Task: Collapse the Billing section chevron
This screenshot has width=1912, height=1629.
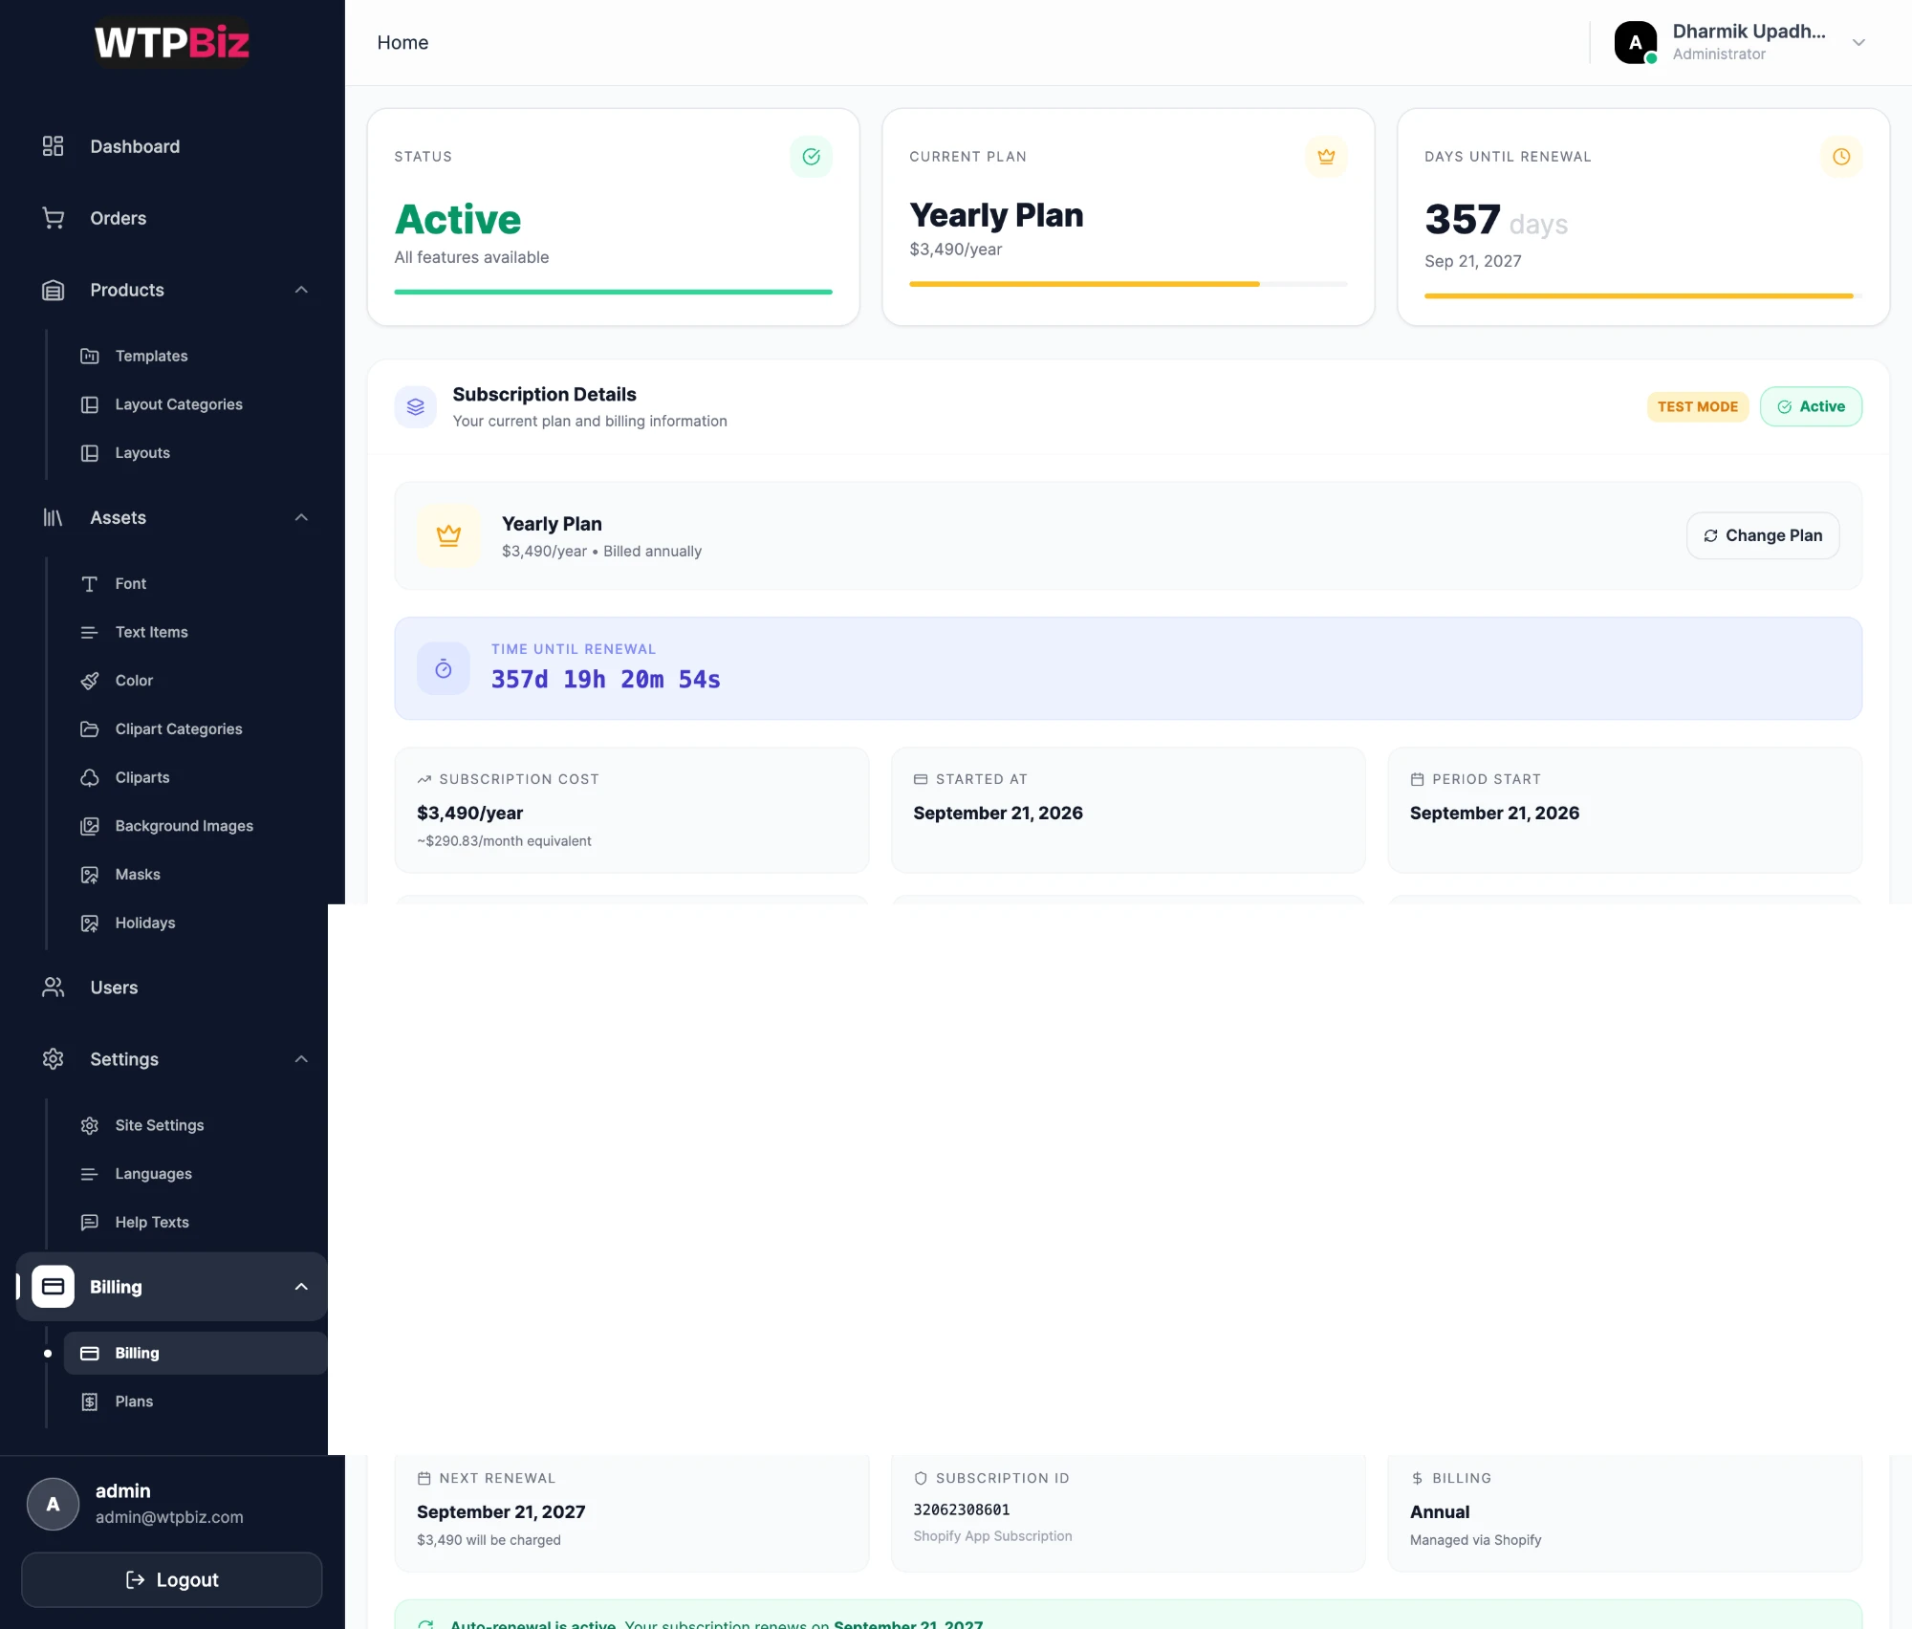Action: 301,1287
